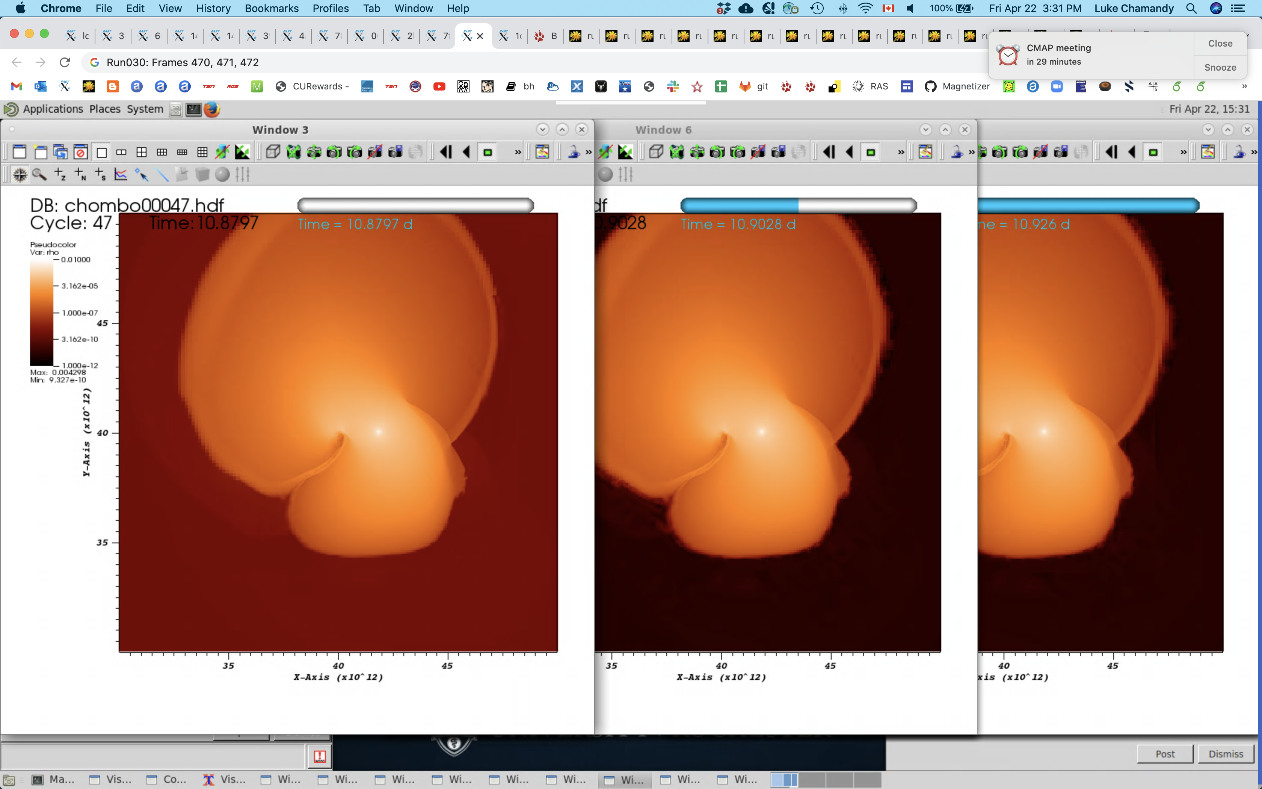Viewport: 1262px width, 789px height.
Task: Select the spreadsheet pick (+S) tool
Action: (x=101, y=175)
